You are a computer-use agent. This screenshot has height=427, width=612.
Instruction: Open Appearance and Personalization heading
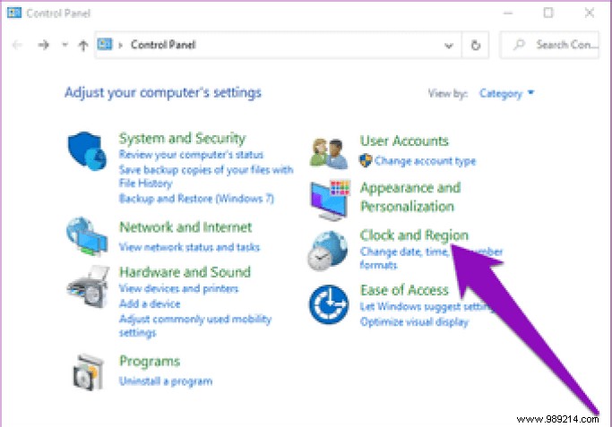(x=410, y=197)
